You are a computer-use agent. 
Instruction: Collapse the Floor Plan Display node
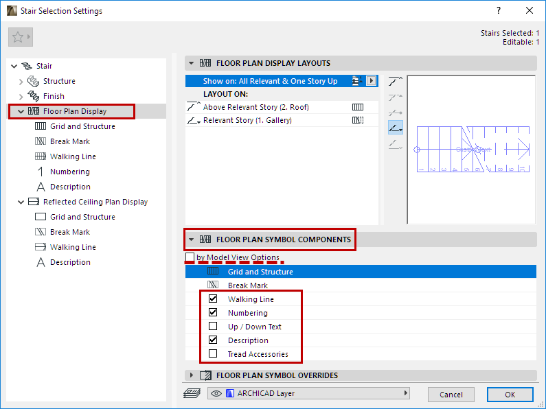pyautogui.click(x=21, y=111)
